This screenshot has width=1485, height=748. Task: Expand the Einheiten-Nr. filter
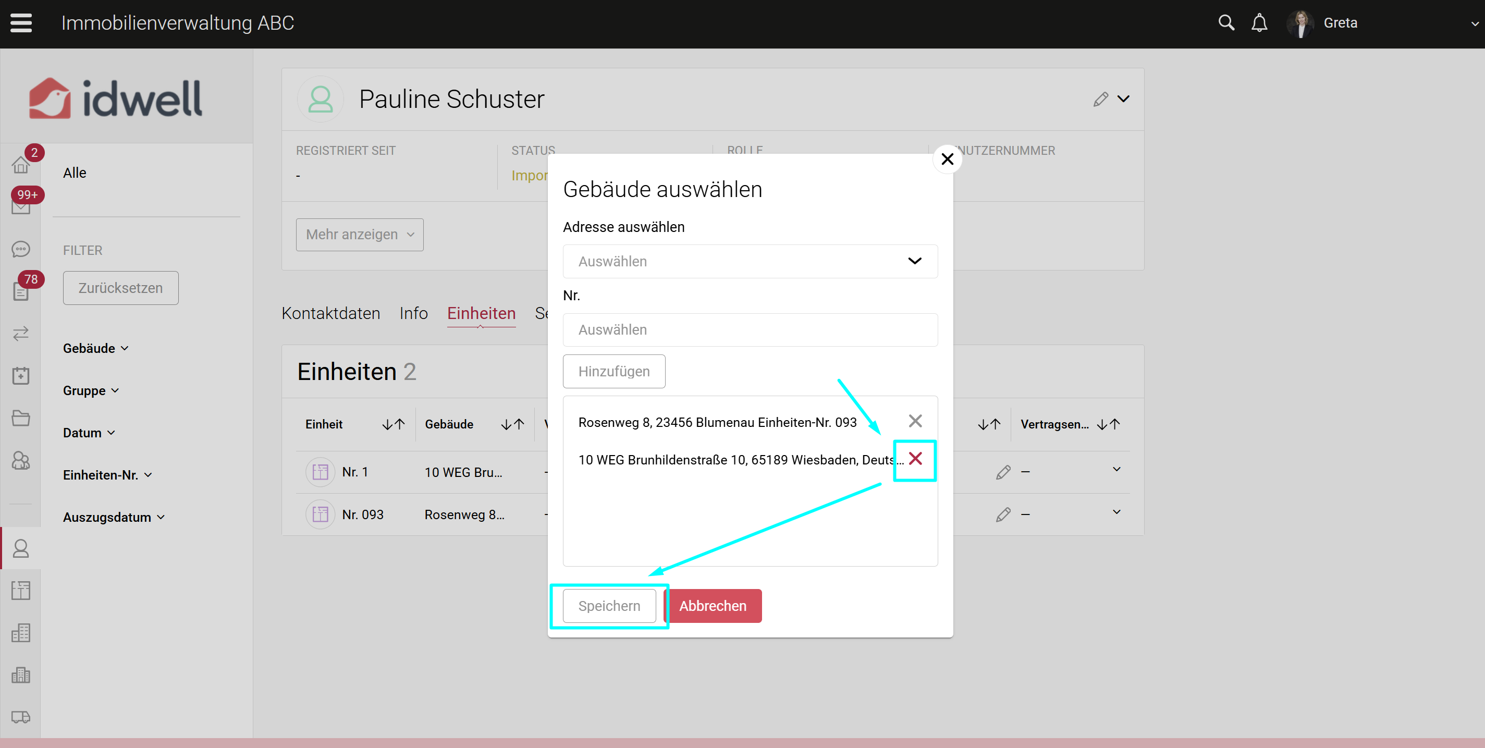[x=107, y=475]
